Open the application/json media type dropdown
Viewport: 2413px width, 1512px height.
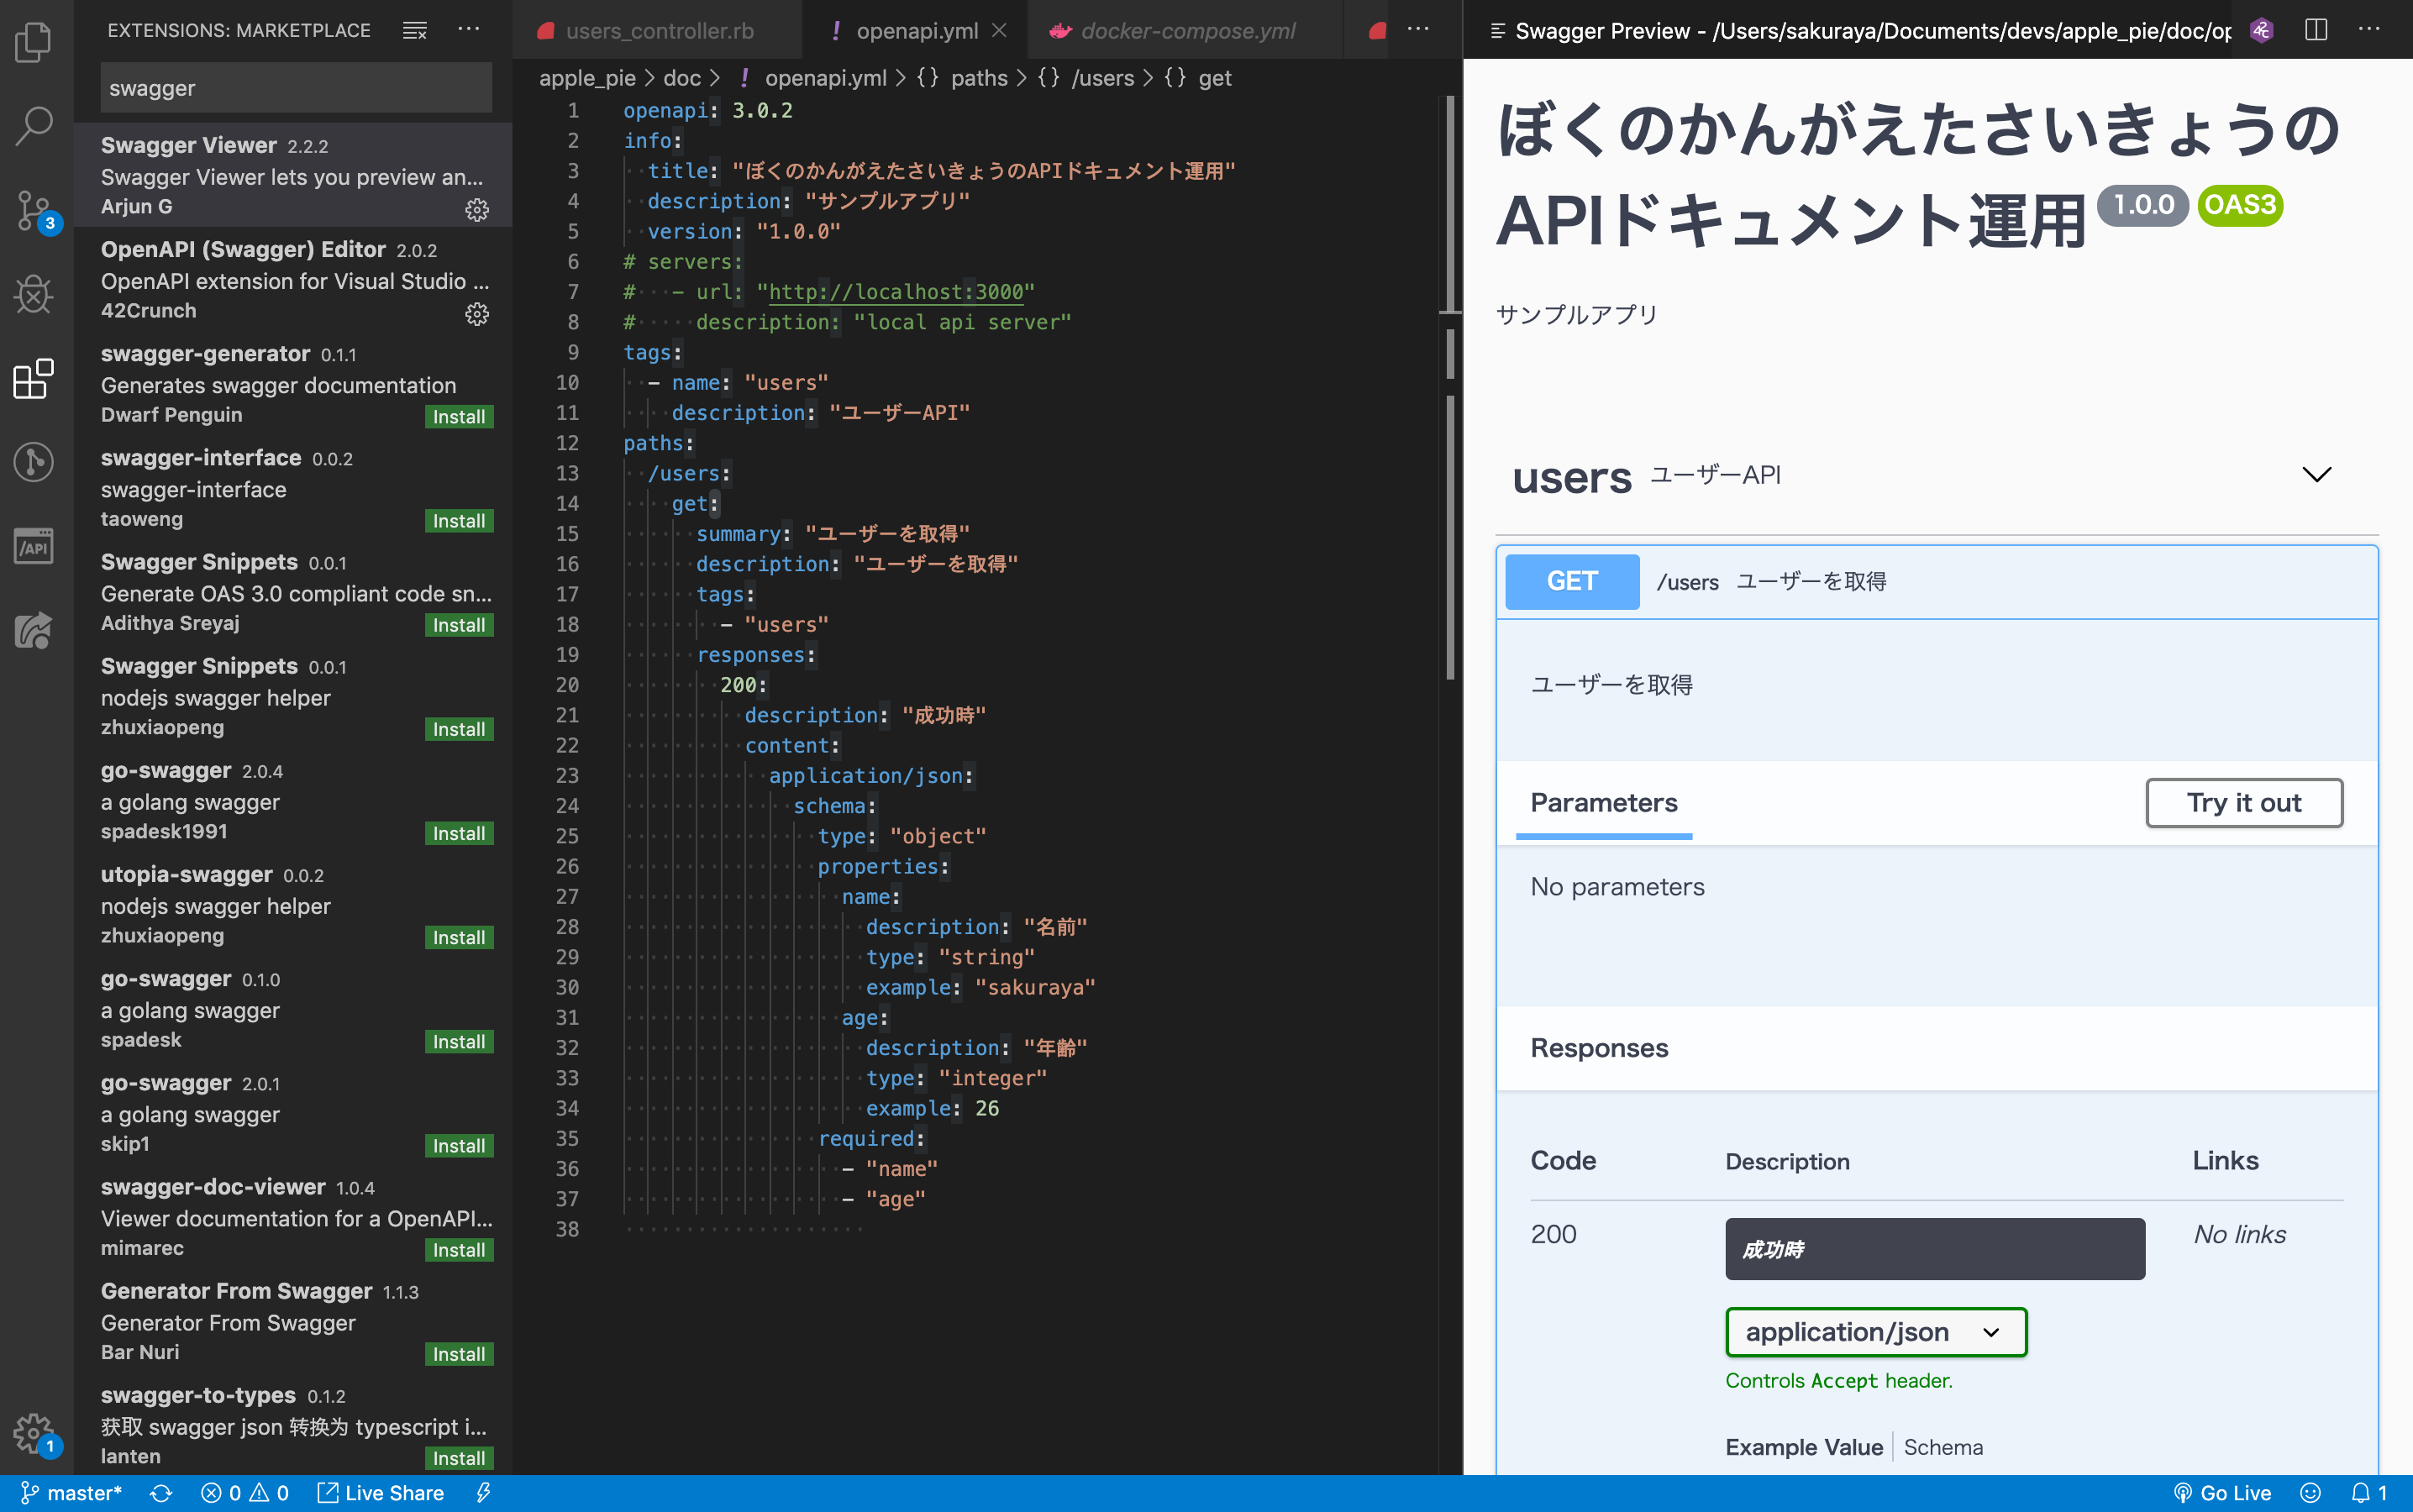1876,1332
